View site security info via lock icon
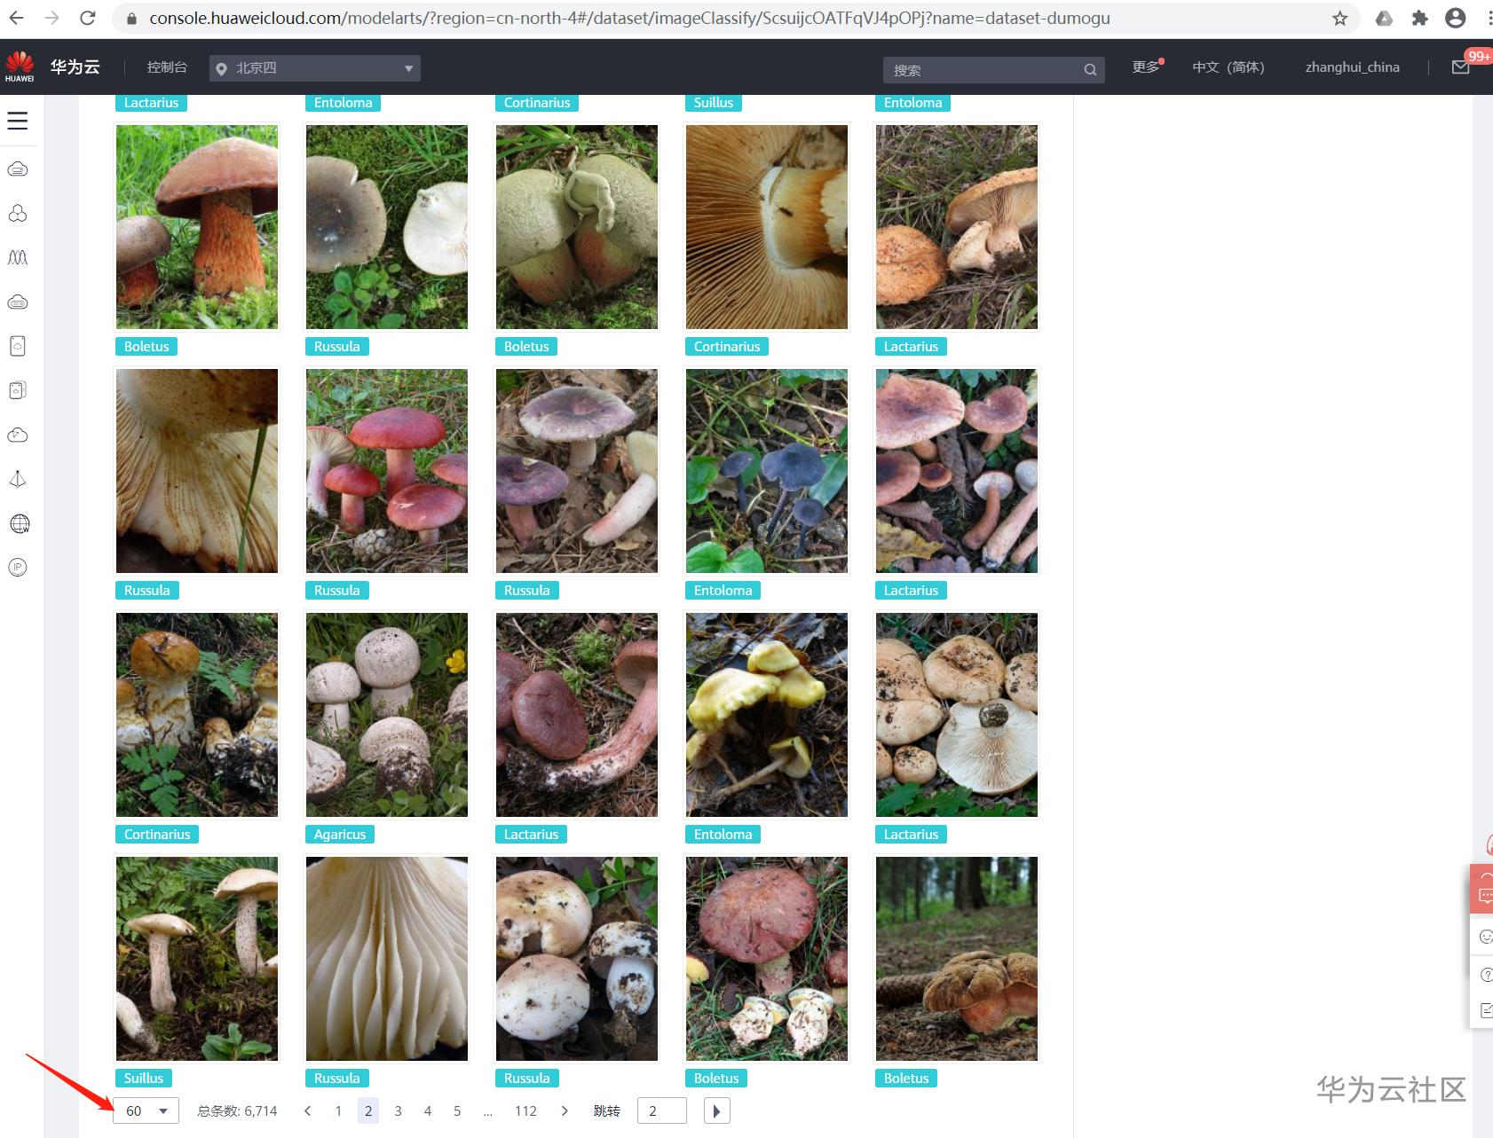The width and height of the screenshot is (1493, 1138). [131, 19]
